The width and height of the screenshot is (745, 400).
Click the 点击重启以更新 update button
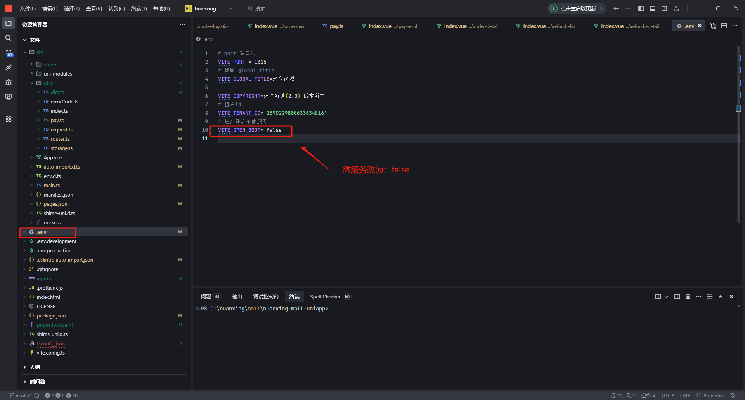pyautogui.click(x=577, y=9)
